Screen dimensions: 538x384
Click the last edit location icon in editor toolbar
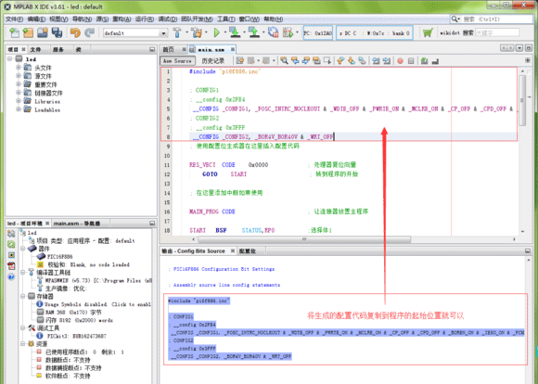point(240,61)
